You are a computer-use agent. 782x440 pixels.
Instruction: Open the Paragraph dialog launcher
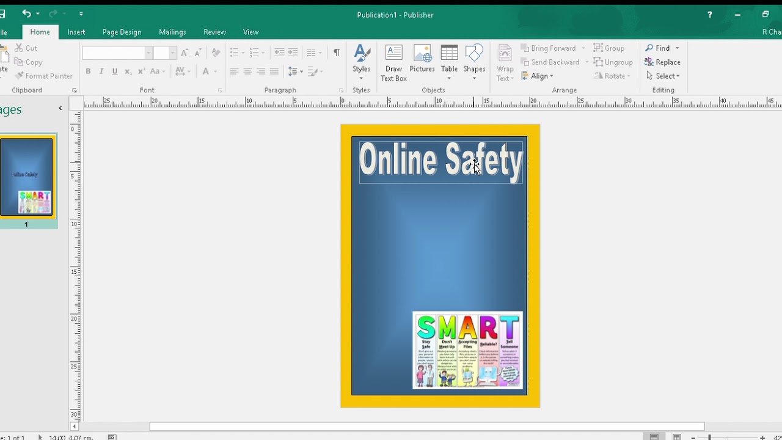click(342, 90)
